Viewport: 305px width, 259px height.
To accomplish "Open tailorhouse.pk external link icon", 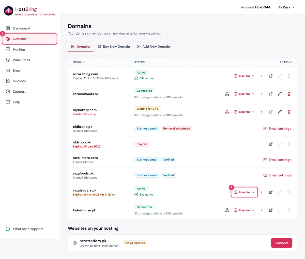I will coord(271,210).
